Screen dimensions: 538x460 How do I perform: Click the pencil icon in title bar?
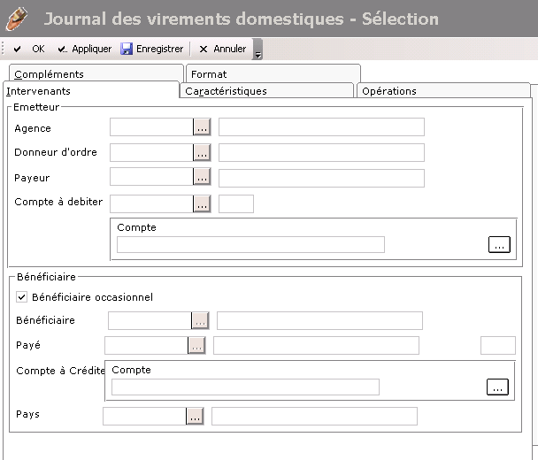(x=17, y=19)
